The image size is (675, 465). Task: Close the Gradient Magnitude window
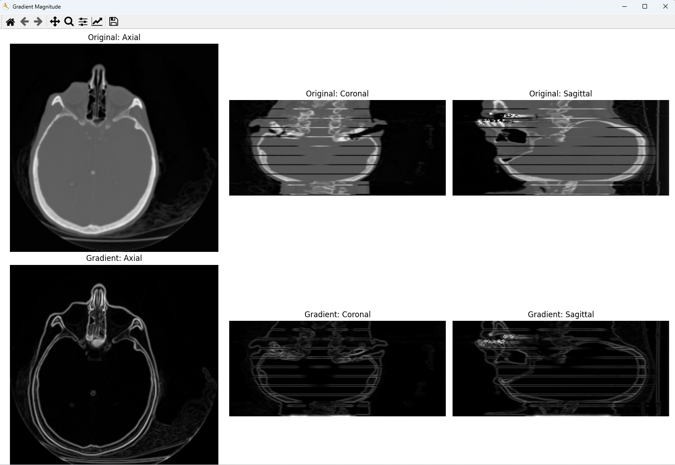pyautogui.click(x=665, y=6)
